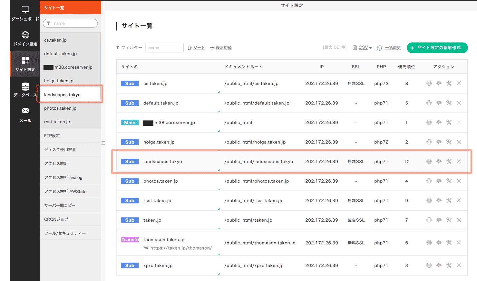Select default.taken.jp in the sidebar
Viewport: 477px width, 281px height.
point(70,54)
